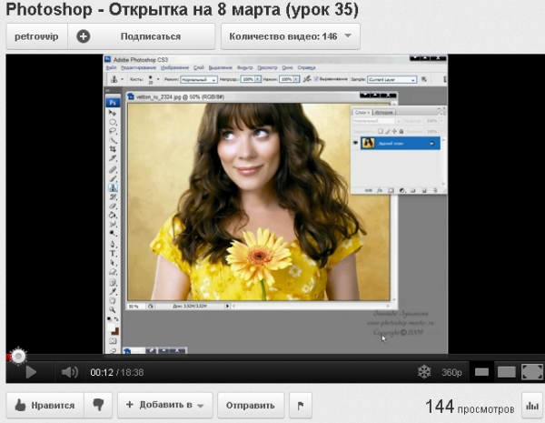
Task: Open the Файл menu
Action: pos(111,67)
